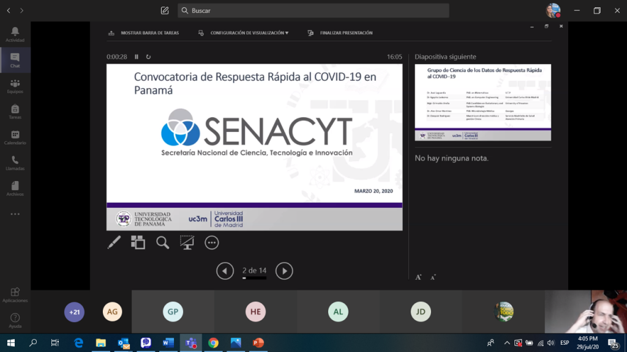Show the +21 additional participants
Viewport: 627px width, 352px height.
74,312
